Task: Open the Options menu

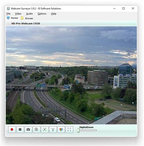Action: [x=42, y=14]
